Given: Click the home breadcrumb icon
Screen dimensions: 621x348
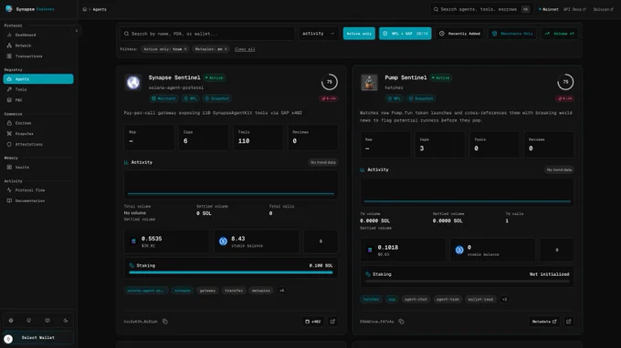Looking at the screenshot, I should [x=84, y=9].
